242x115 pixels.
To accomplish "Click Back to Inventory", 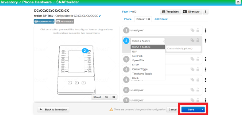I will 53,110.
